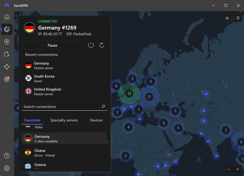
Task: Click the 3 cluster over India
Action: coord(226,130)
